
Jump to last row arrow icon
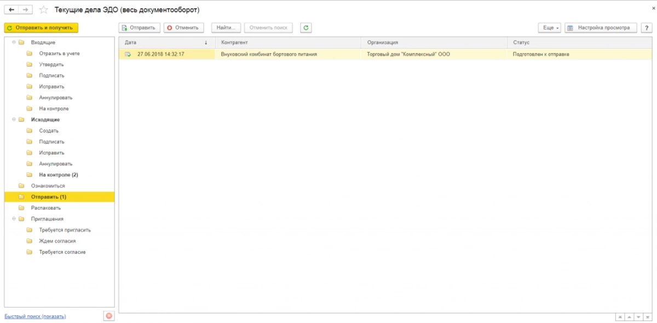647,317
